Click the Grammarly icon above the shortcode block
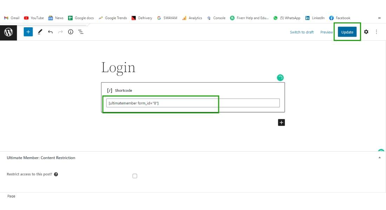 pyautogui.click(x=280, y=78)
